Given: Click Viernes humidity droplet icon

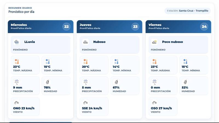Looking at the screenshot, I should pos(185,82).
